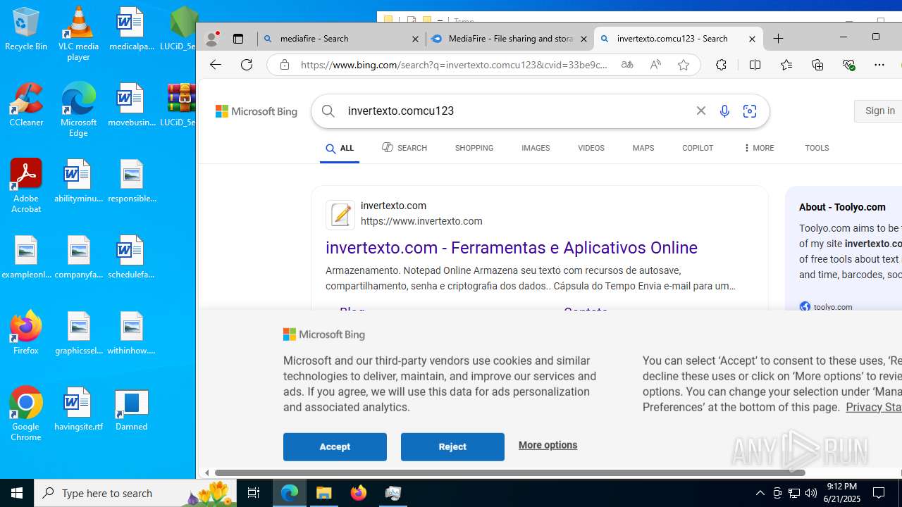Open Google Chrome desktop shortcut
This screenshot has width=902, height=507.
26,414
